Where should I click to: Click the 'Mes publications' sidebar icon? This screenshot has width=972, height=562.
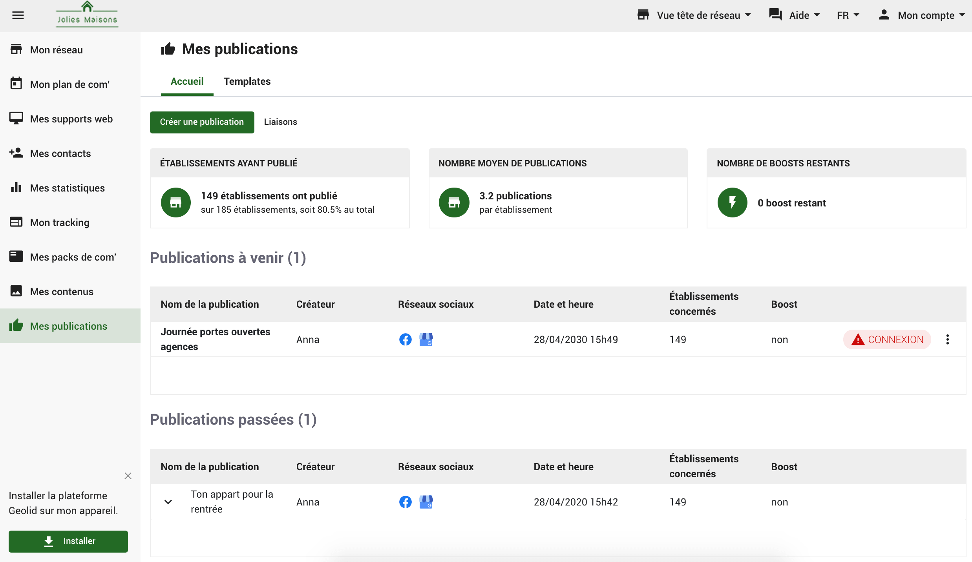click(17, 326)
